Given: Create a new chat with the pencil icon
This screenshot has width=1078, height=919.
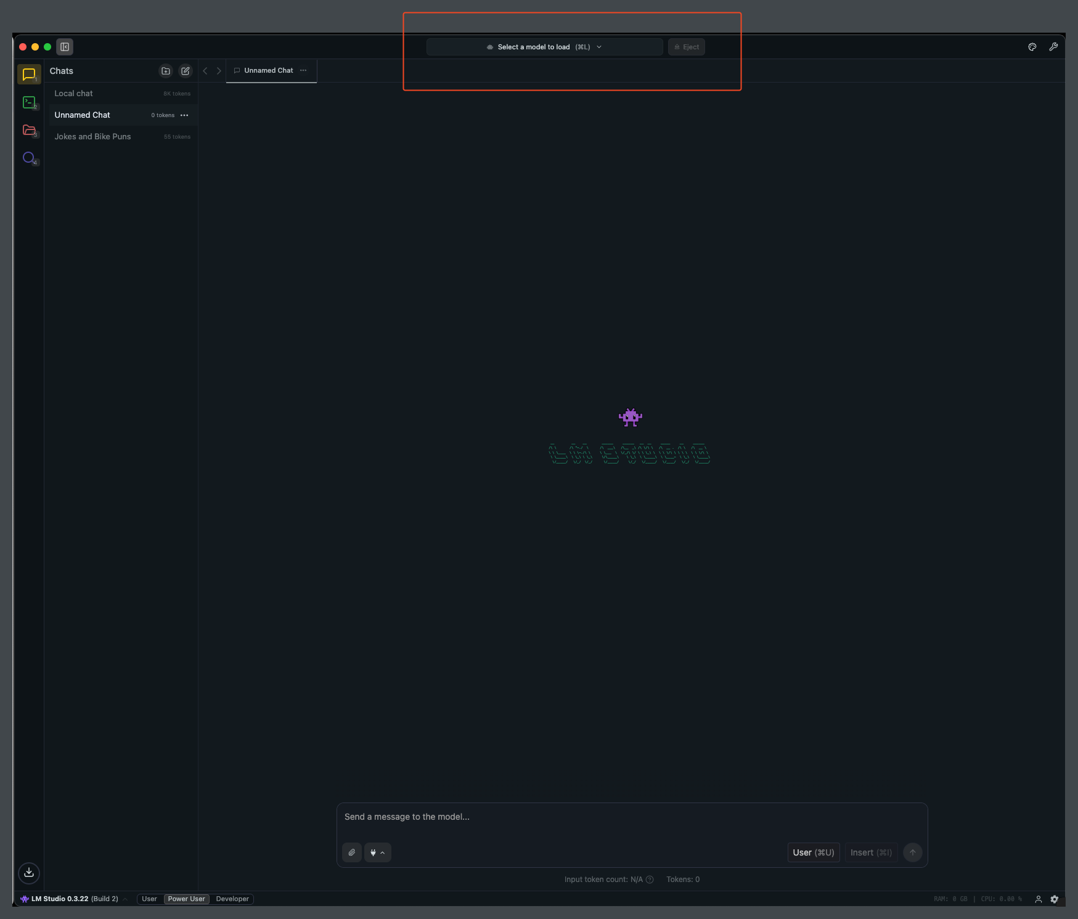Looking at the screenshot, I should pos(186,70).
